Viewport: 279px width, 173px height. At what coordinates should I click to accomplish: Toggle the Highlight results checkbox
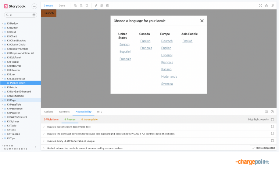272,119
